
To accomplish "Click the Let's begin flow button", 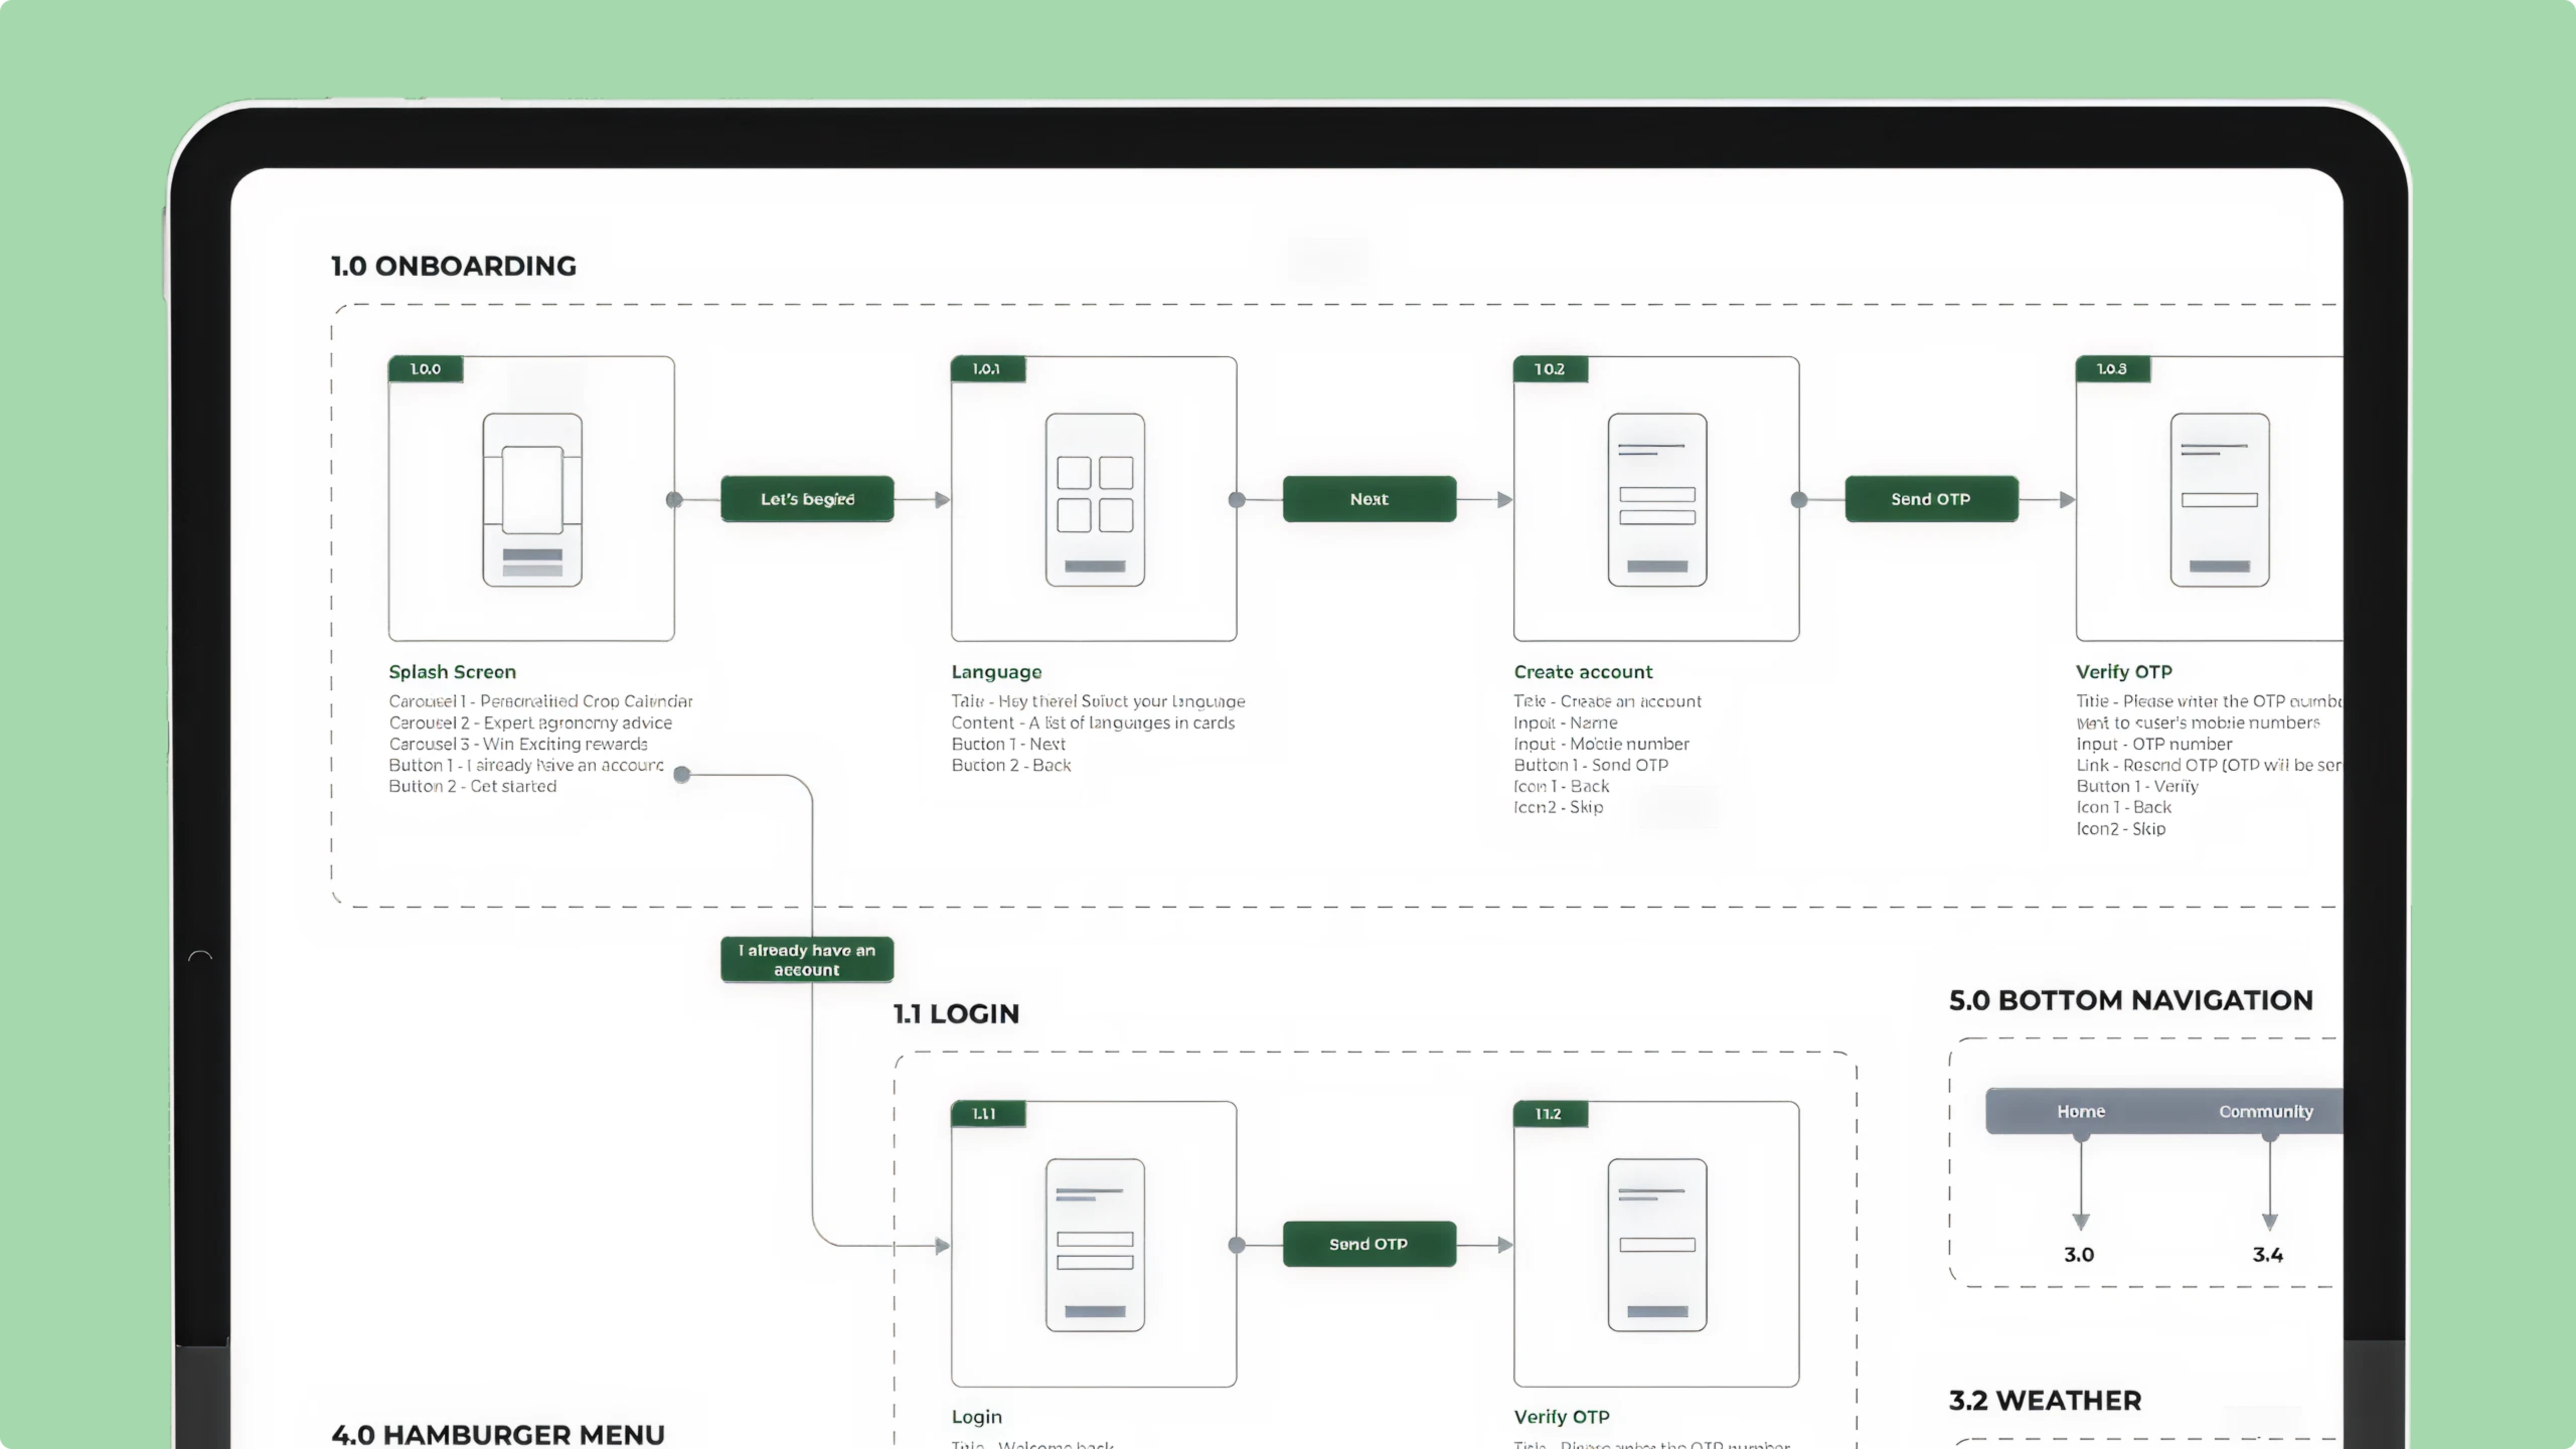I will point(807,499).
